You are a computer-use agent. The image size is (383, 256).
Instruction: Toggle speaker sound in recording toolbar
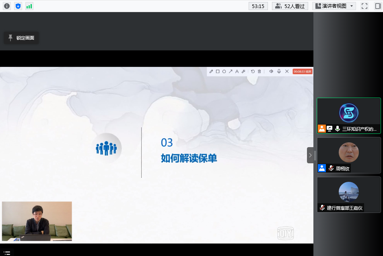point(271,71)
